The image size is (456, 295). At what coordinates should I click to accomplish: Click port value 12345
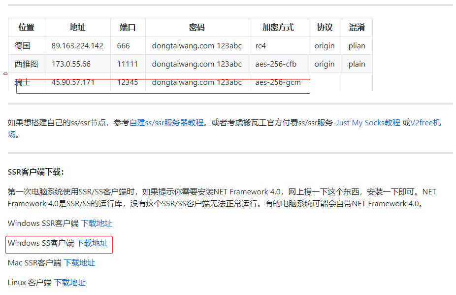128,82
